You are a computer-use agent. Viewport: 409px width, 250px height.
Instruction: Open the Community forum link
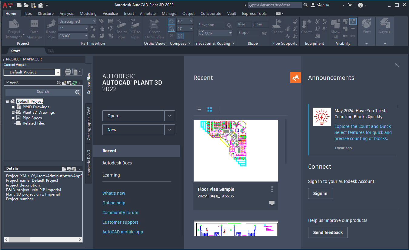click(x=120, y=213)
